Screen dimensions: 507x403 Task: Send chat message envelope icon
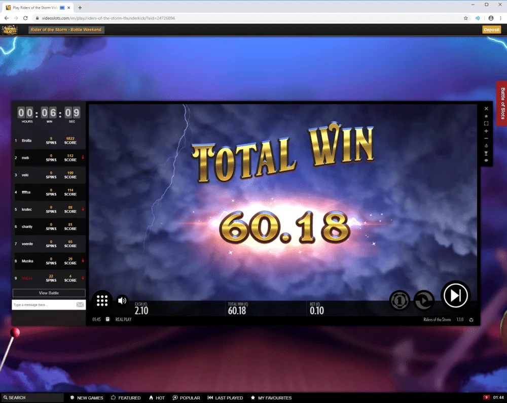coord(80,305)
